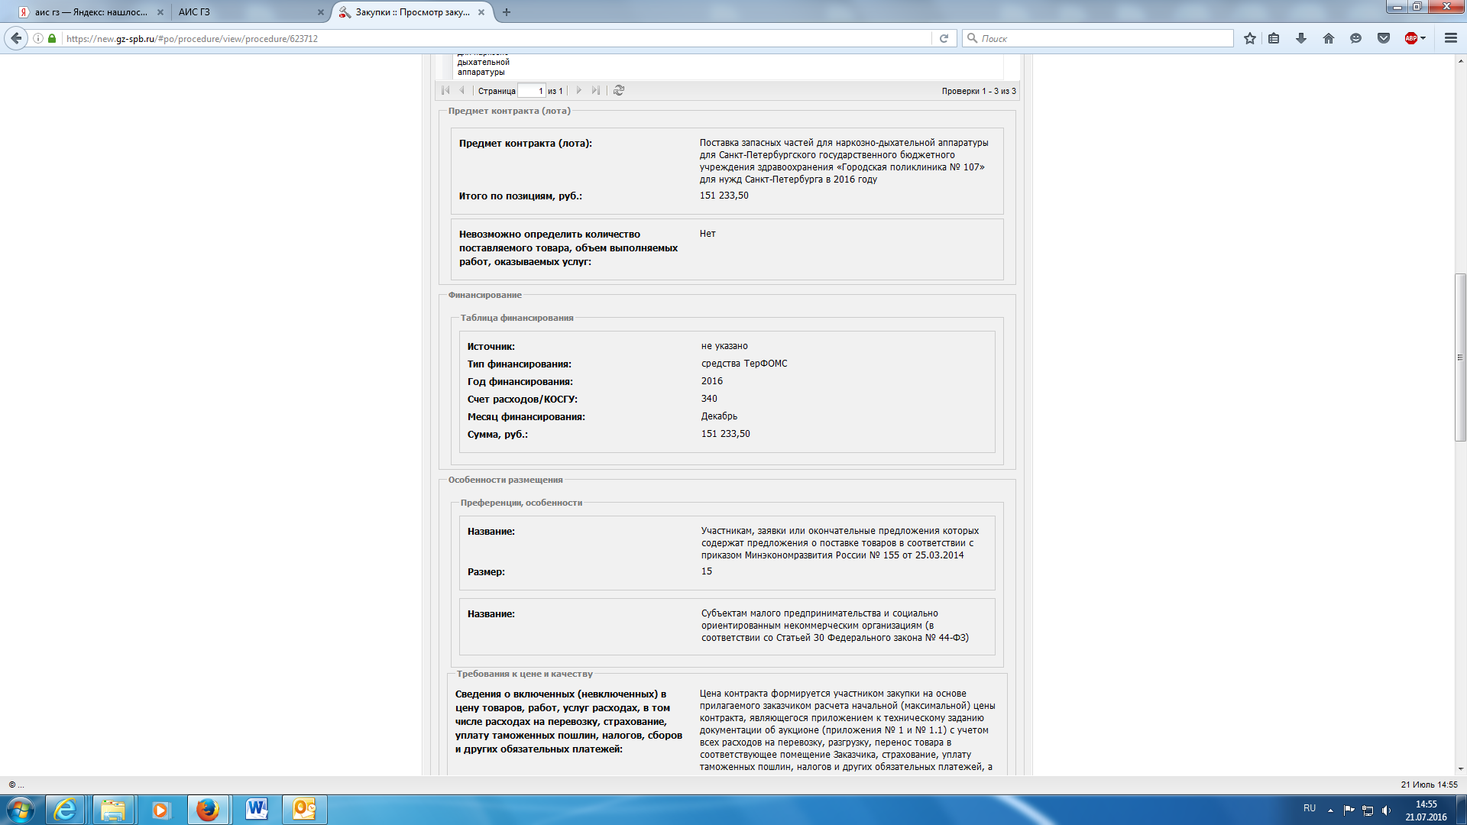Go to next page of grid
The height and width of the screenshot is (825, 1467).
click(x=579, y=90)
